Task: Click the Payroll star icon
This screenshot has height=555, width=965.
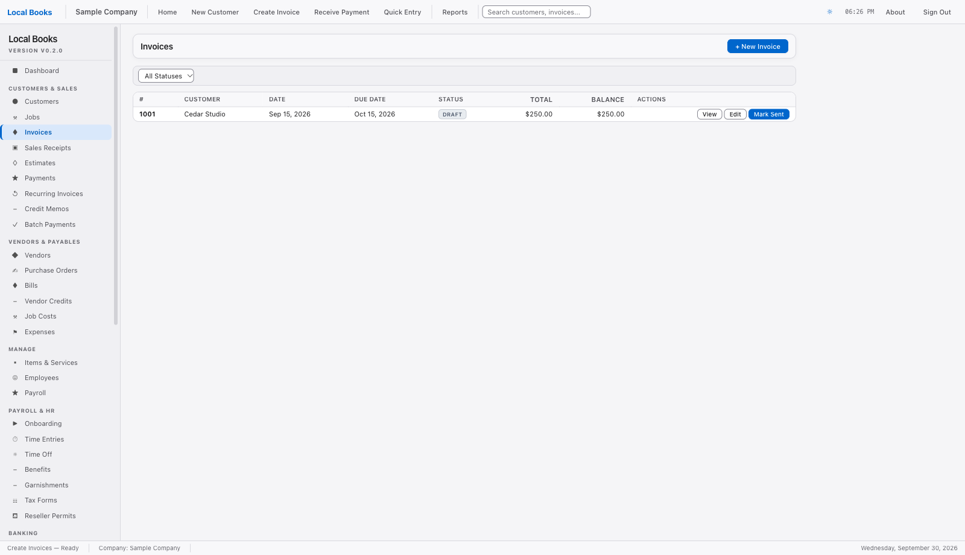Action: [x=15, y=393]
